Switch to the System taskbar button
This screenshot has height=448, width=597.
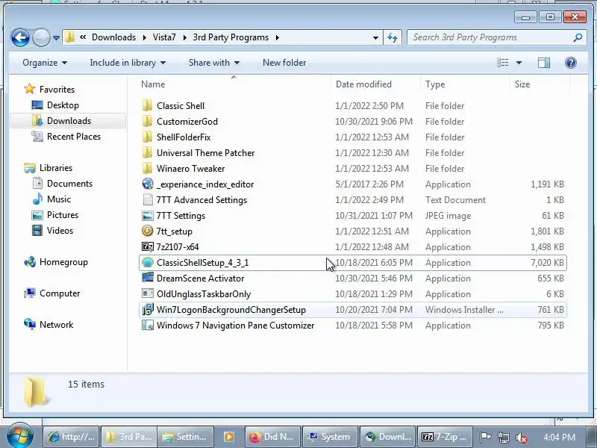pos(329,437)
